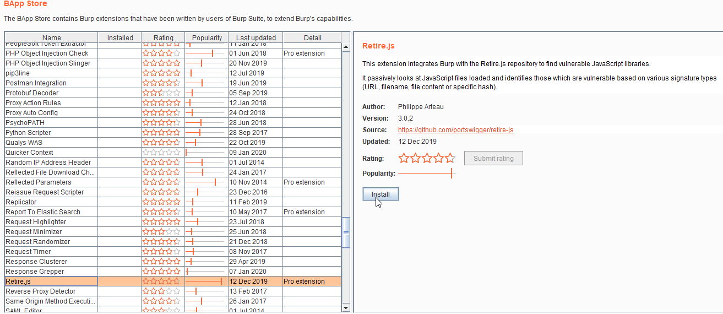Image resolution: width=723 pixels, height=314 pixels.
Task: Click the 12 Dec 2019 date in the Retire.js row
Action: tap(248, 281)
